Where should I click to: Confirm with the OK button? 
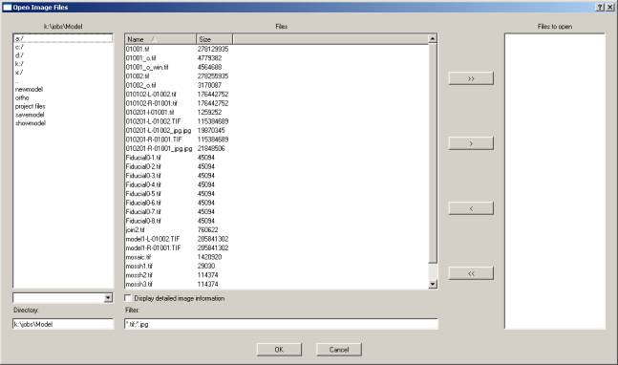(x=279, y=350)
